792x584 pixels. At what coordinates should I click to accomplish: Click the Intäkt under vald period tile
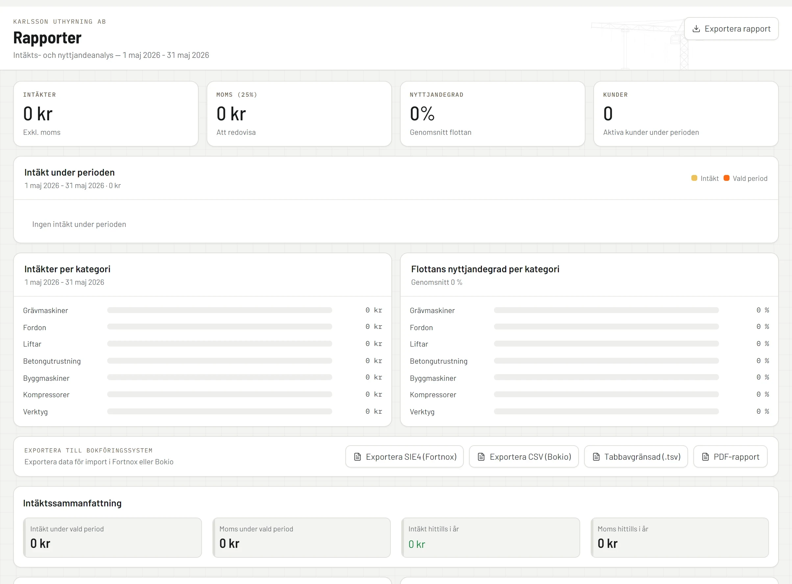(112, 538)
